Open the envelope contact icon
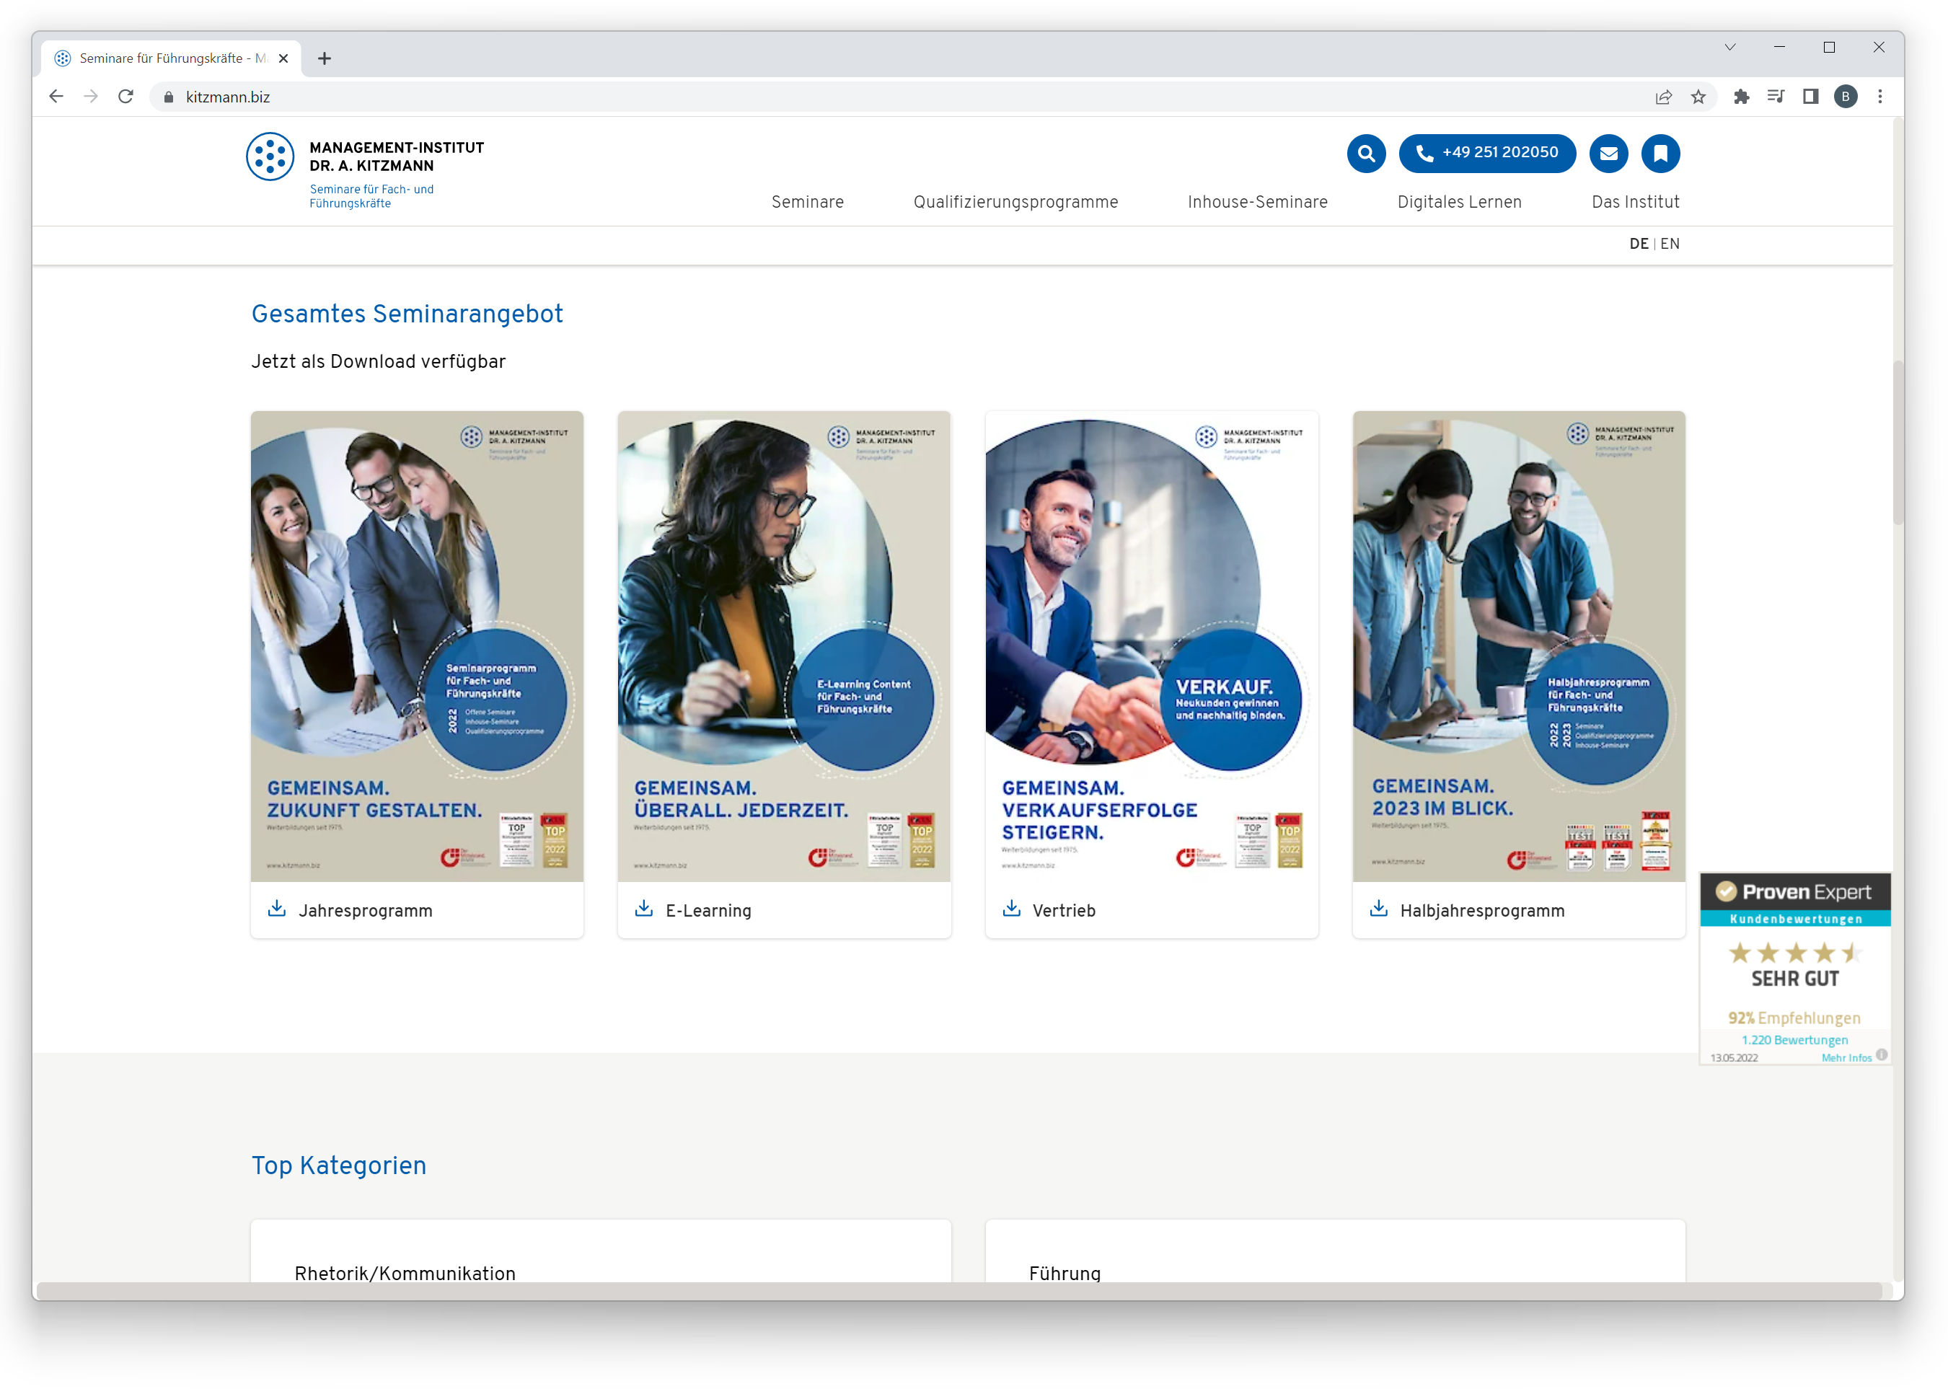Image resolution: width=1948 pixels, height=1389 pixels. coord(1608,153)
